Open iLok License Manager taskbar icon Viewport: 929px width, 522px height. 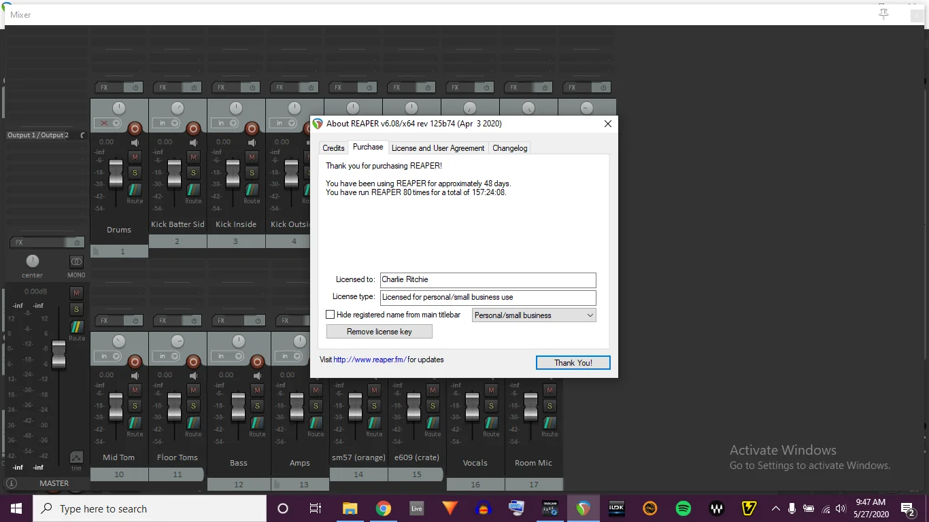[617, 508]
